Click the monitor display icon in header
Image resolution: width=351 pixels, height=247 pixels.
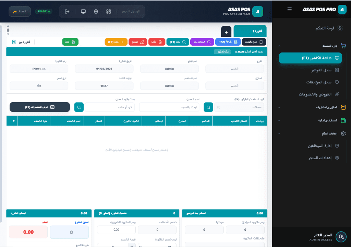click(x=83, y=11)
